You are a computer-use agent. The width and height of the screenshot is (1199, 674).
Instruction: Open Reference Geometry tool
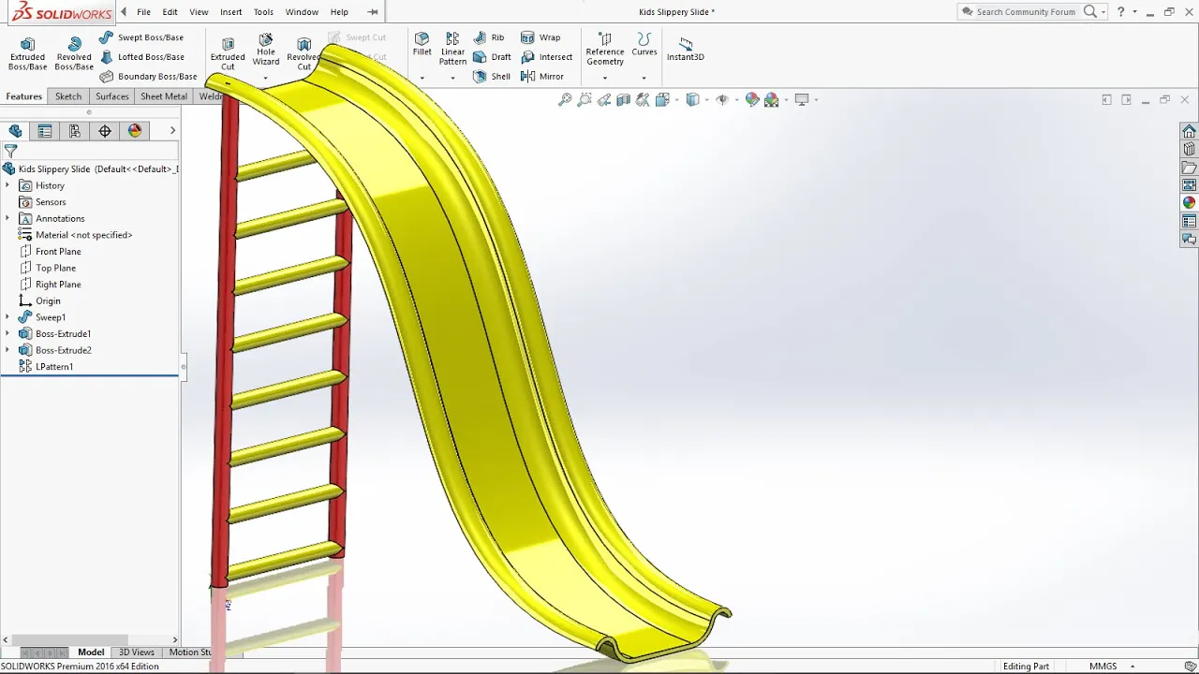(x=605, y=49)
